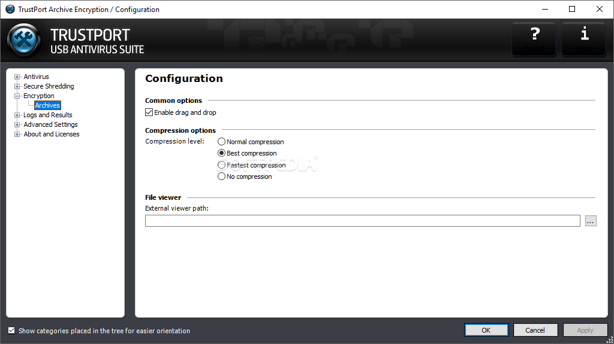Screen dimensions: 614x344
Task: Open About and Licenses category
Action: (52, 134)
